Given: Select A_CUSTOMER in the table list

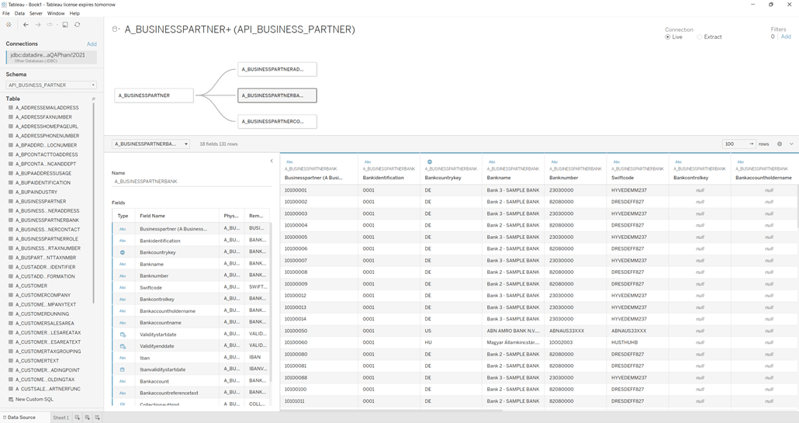Looking at the screenshot, I should click(x=32, y=286).
